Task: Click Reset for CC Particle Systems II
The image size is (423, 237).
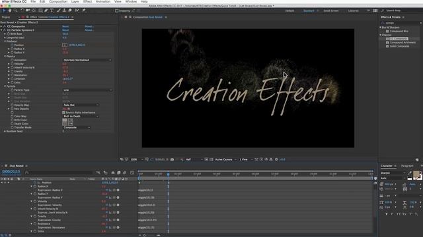Action: 65,30
